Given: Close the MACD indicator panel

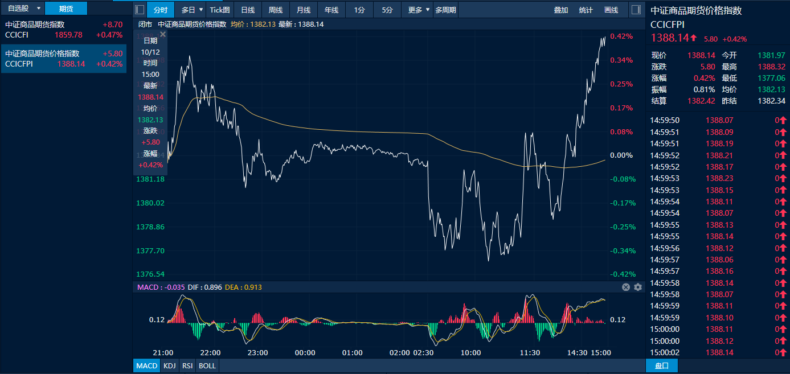Looking at the screenshot, I should 625,287.
